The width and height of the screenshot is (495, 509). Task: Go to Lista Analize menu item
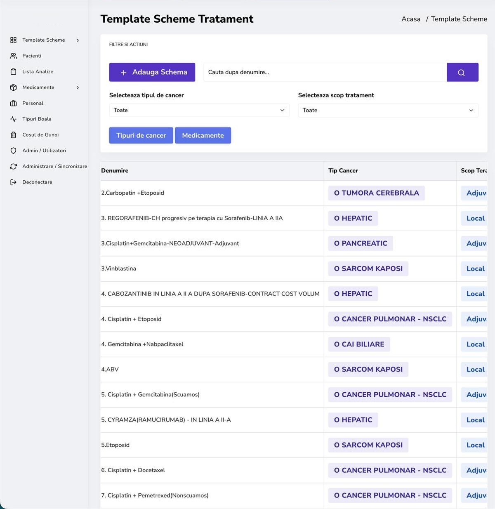click(x=38, y=72)
